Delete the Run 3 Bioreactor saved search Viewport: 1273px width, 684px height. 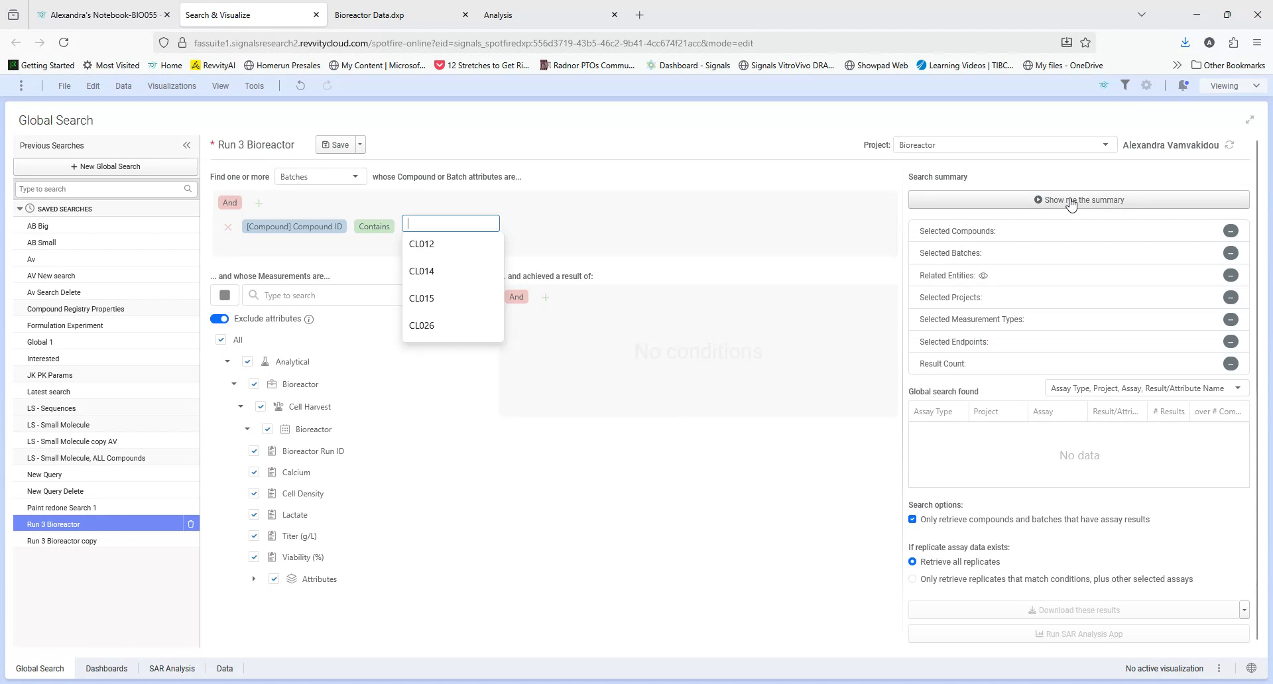(x=191, y=524)
